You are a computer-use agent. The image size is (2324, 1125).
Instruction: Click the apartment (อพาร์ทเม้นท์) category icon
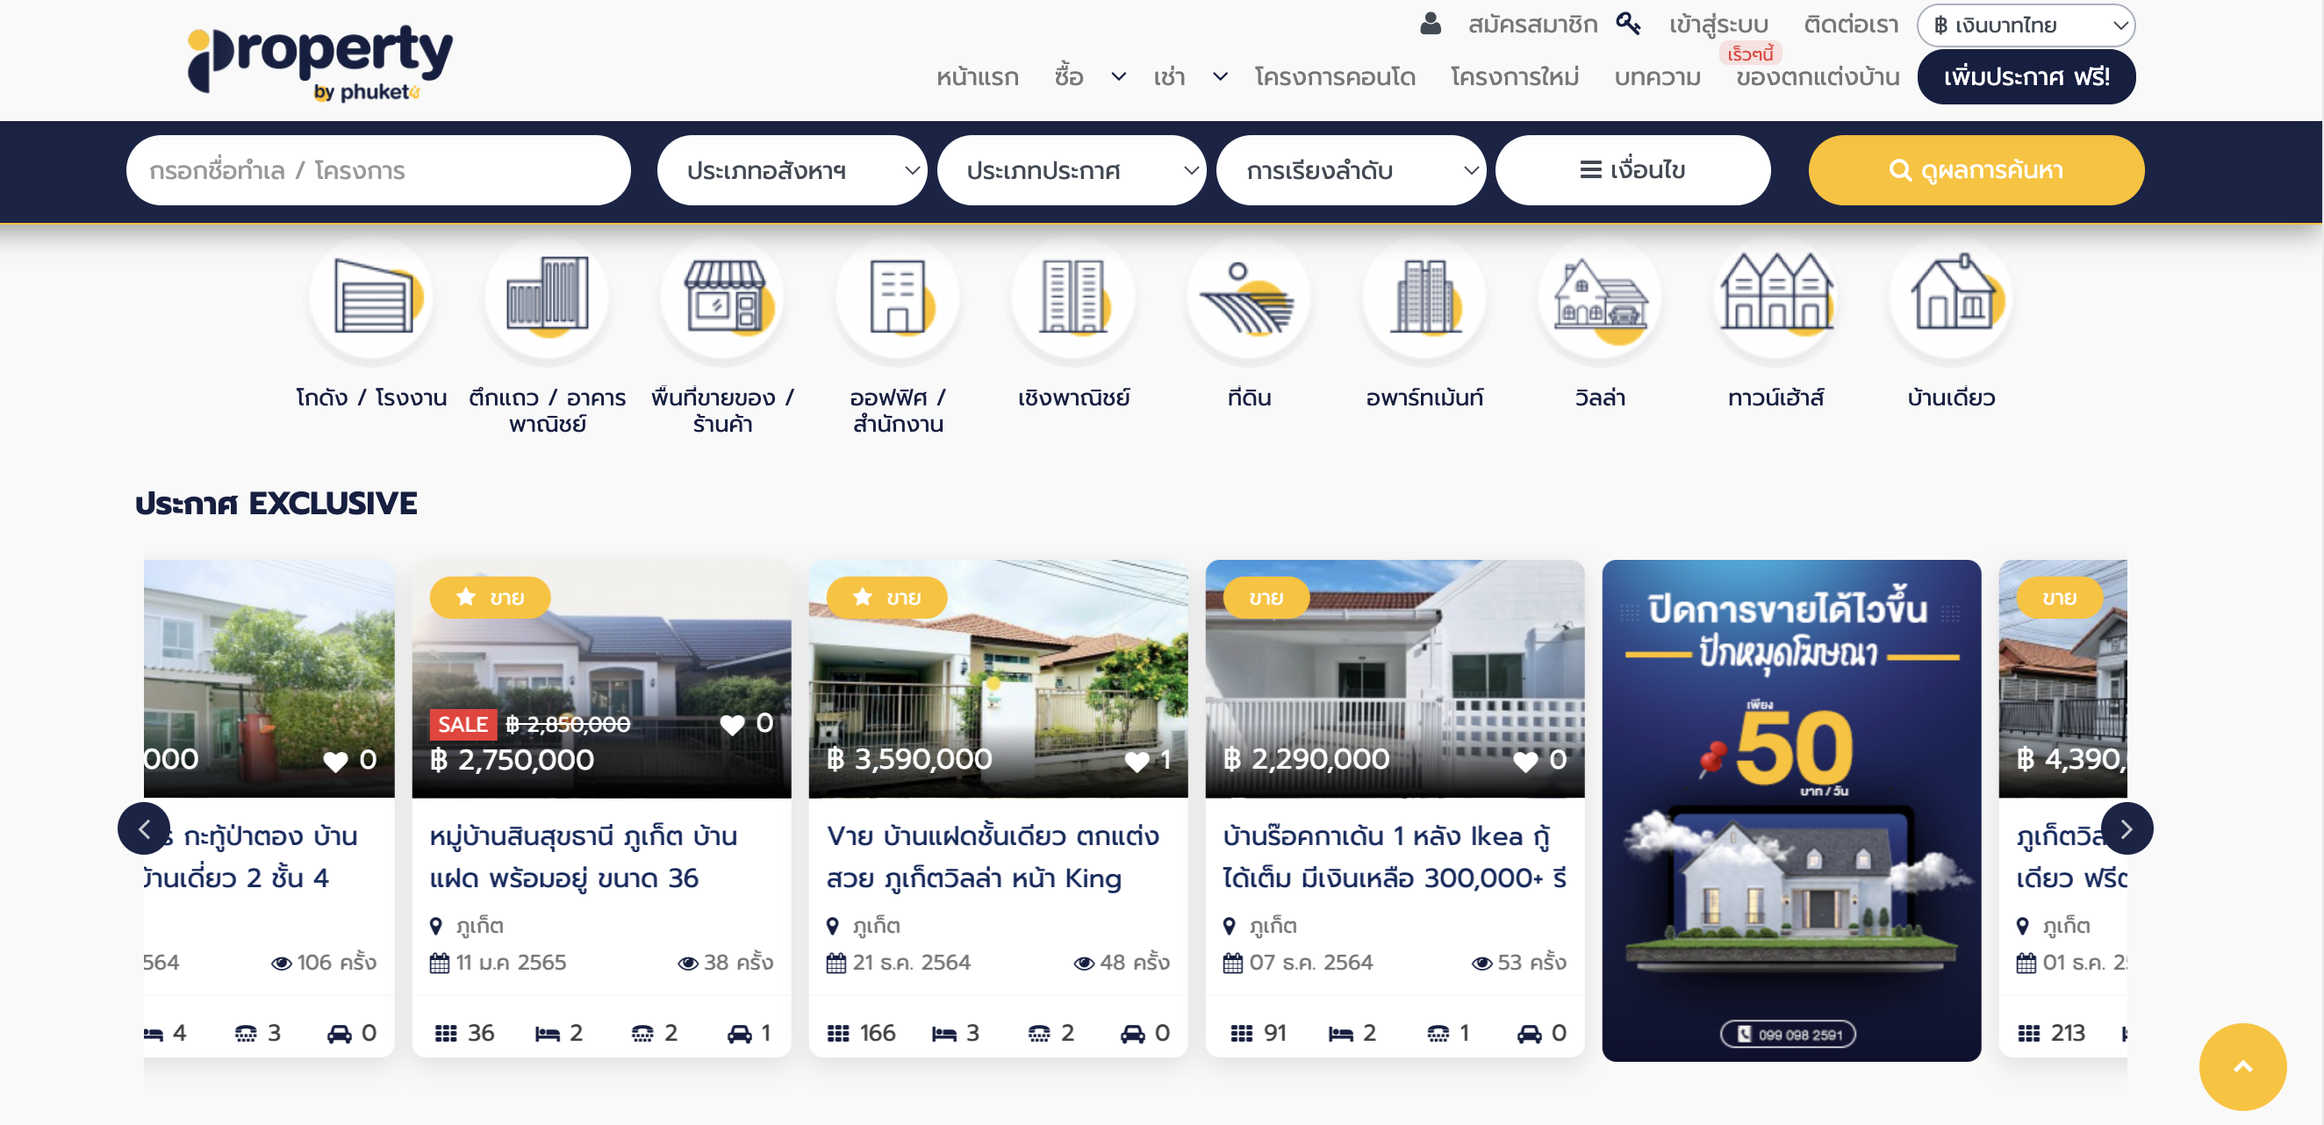(1424, 298)
